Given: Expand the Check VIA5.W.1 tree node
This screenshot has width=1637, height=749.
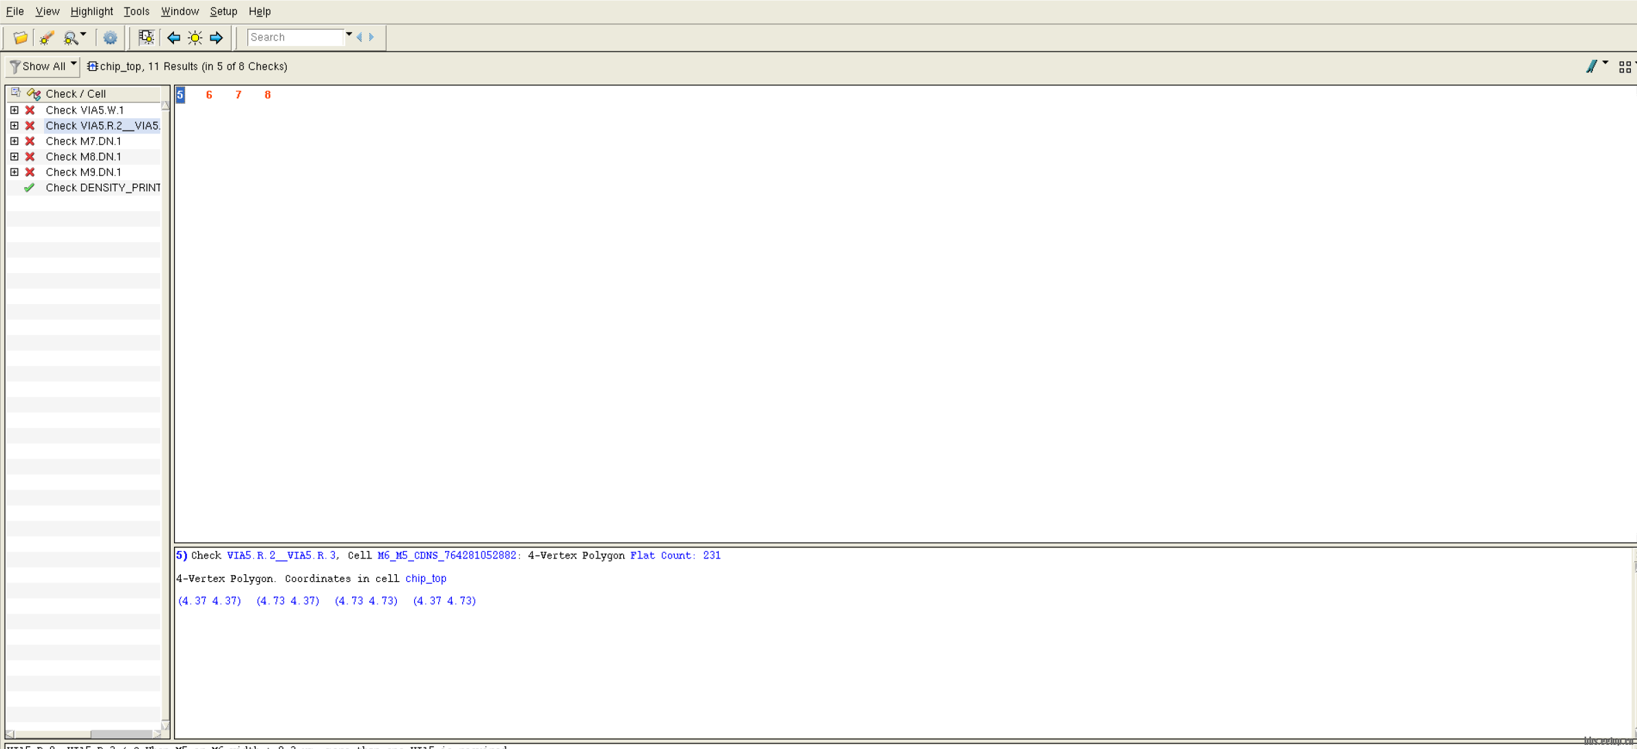Looking at the screenshot, I should click(14, 110).
